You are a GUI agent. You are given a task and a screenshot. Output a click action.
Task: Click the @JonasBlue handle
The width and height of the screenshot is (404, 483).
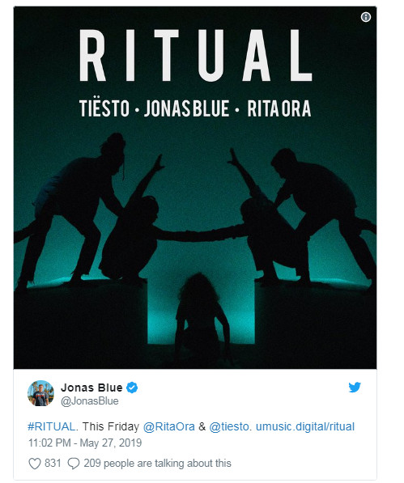pos(90,401)
